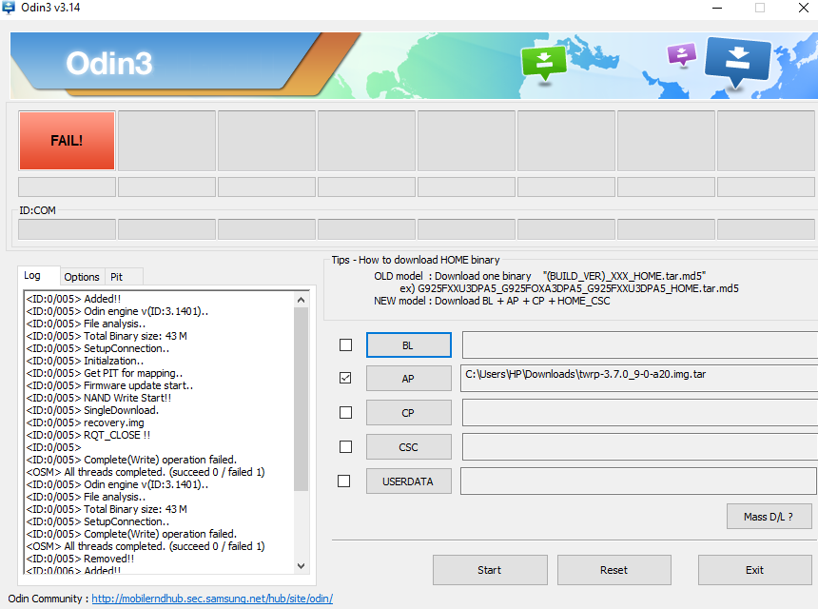The width and height of the screenshot is (818, 609).
Task: Click log line 'Removed!!'
Action: (80, 559)
